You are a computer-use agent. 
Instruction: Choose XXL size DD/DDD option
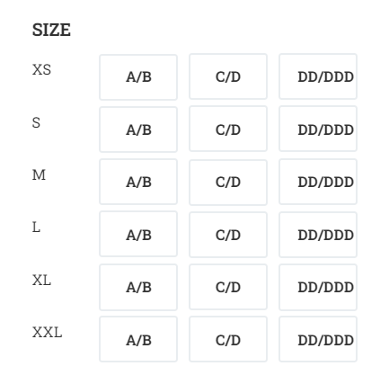click(318, 340)
